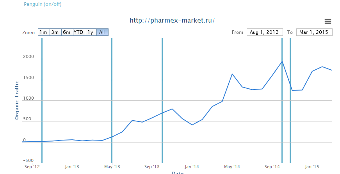Click the Jan '14 traffic dip point

192,125
